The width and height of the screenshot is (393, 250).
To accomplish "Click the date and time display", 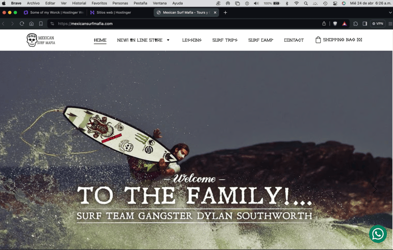I will tap(370, 3).
